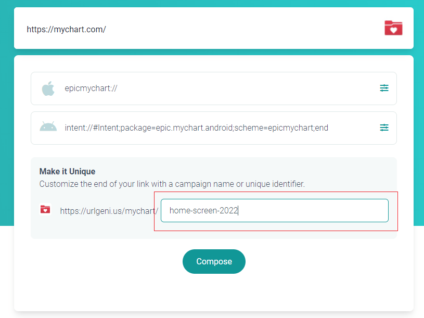This screenshot has height=318, width=424.
Task: Click the Compose button
Action: (214, 261)
